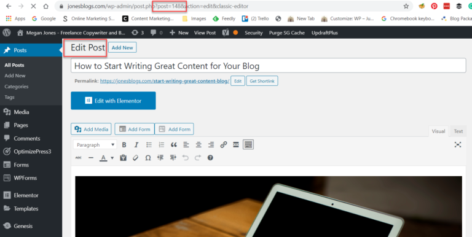The image size is (472, 237).
Task: Click the second Add Form button
Action: tap(175, 129)
